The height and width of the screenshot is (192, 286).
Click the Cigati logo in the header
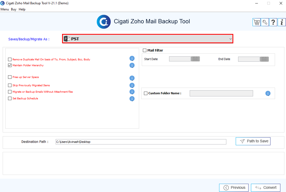click(104, 22)
